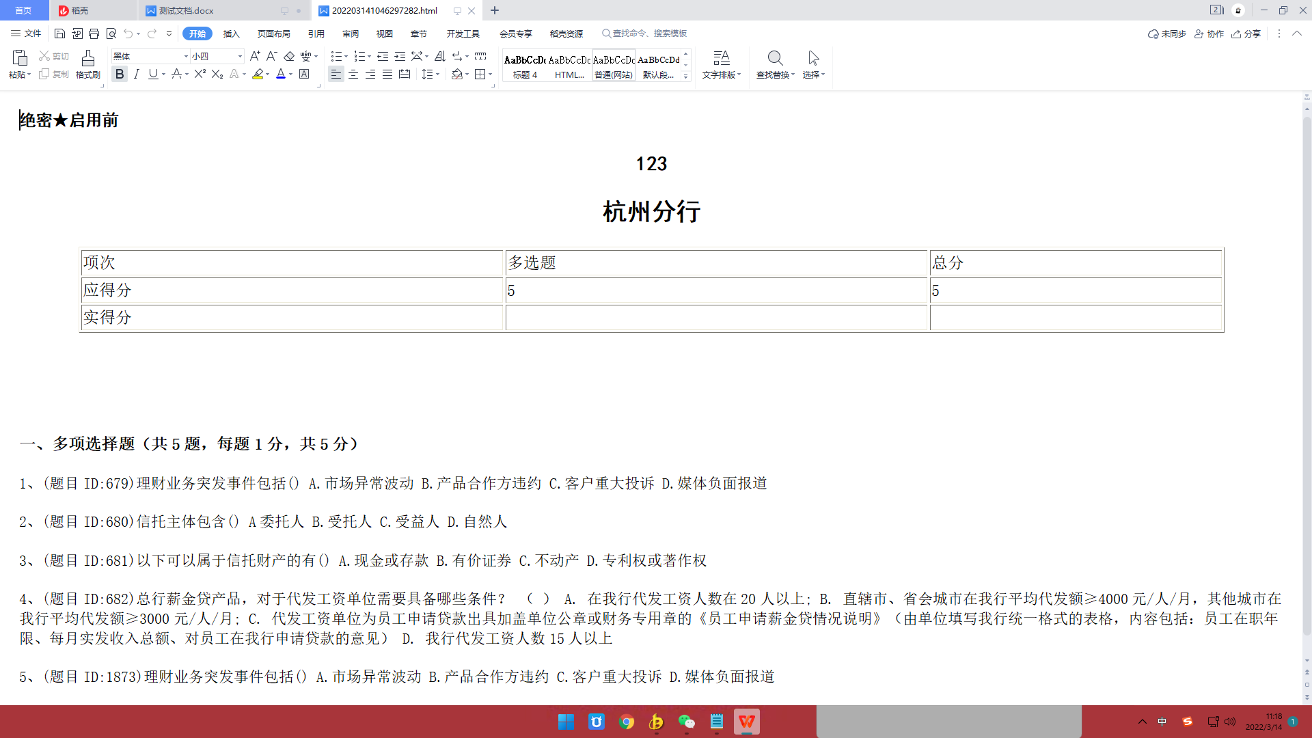This screenshot has width=1312, height=738.
Task: Click the increase indent icon
Action: [x=400, y=56]
